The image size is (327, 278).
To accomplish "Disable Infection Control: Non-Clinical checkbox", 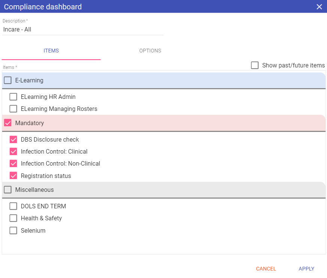I will [13, 163].
